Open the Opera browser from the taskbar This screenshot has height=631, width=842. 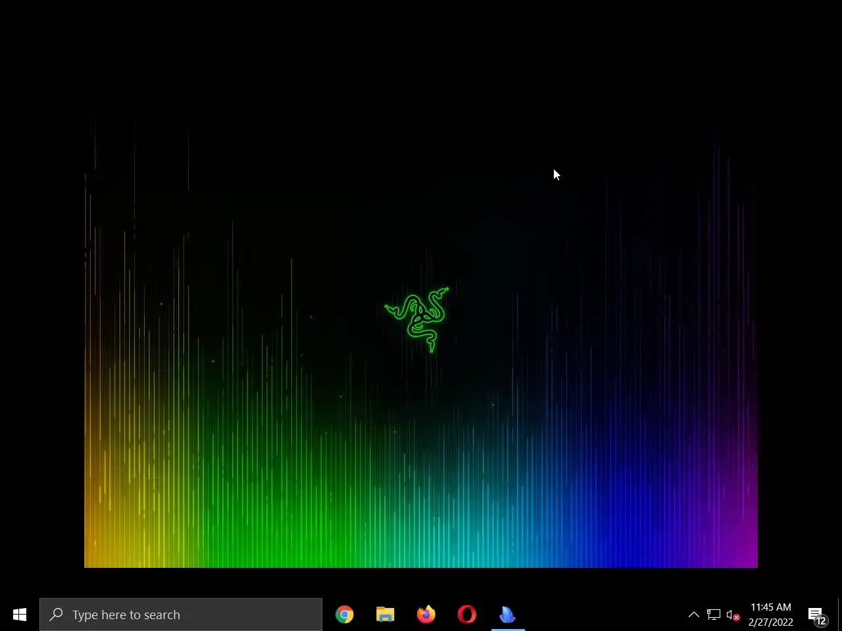tap(467, 615)
